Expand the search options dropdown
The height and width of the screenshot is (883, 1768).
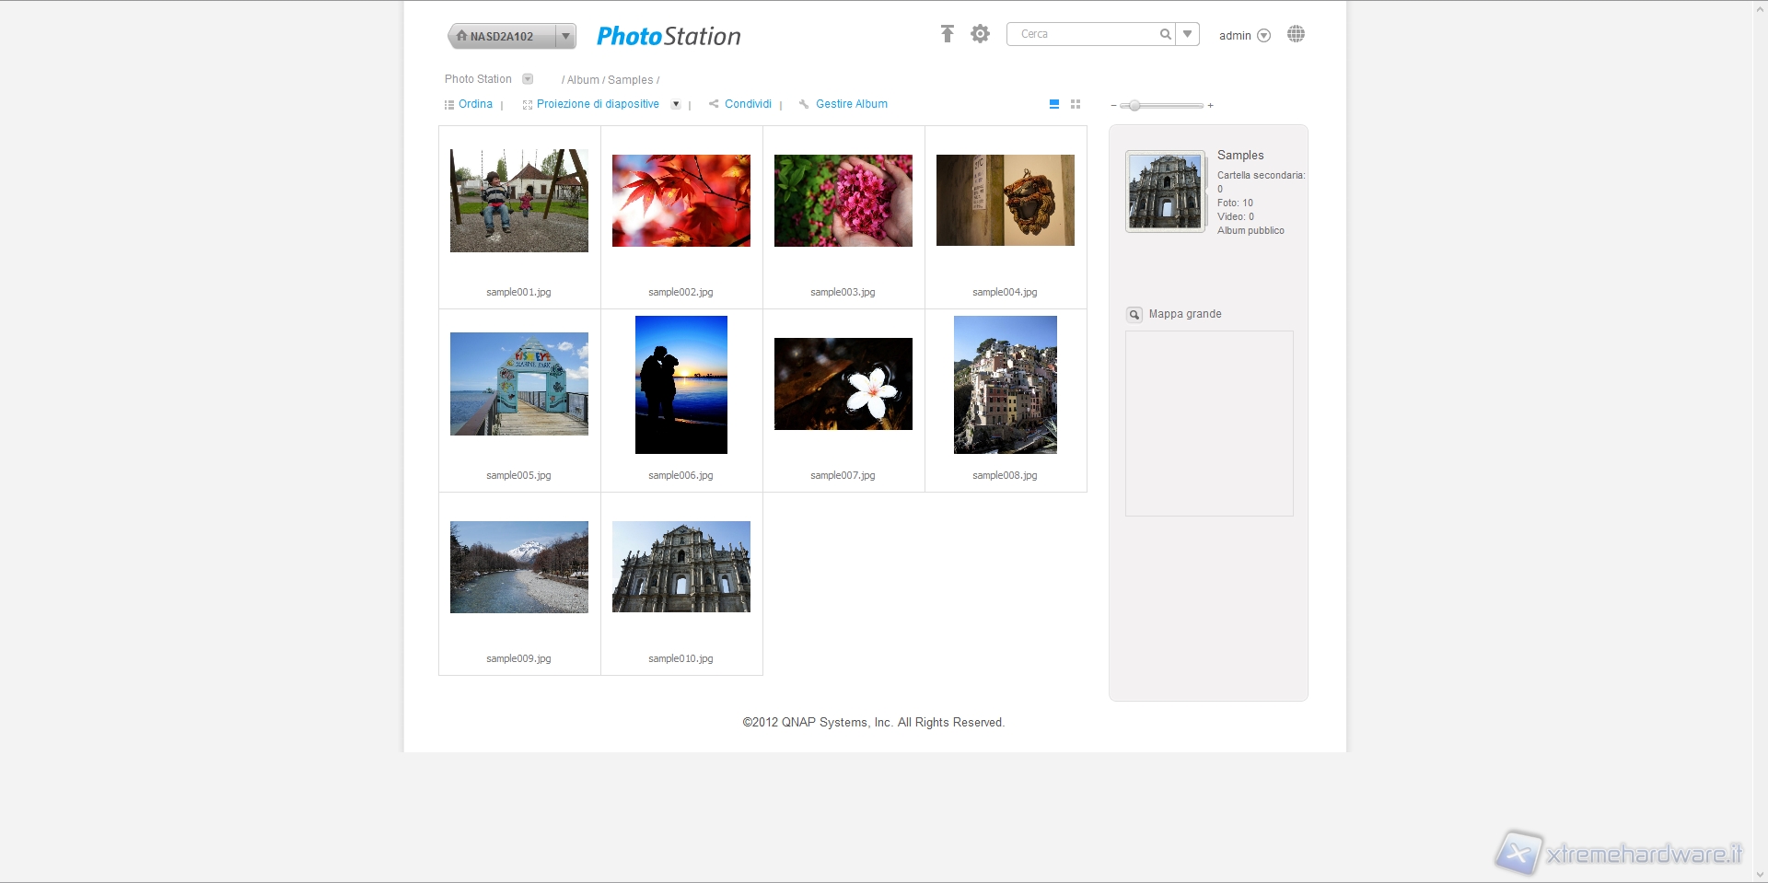1188,34
